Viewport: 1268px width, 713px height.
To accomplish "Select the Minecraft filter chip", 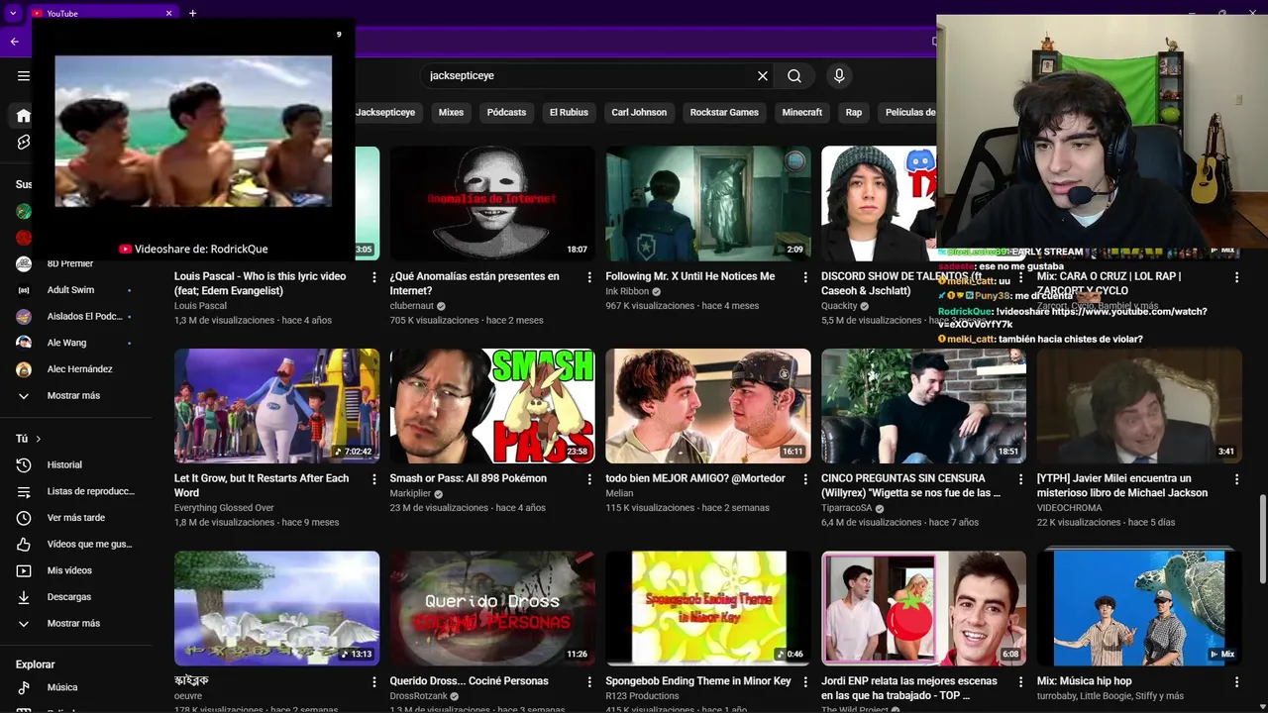I will pos(802,113).
